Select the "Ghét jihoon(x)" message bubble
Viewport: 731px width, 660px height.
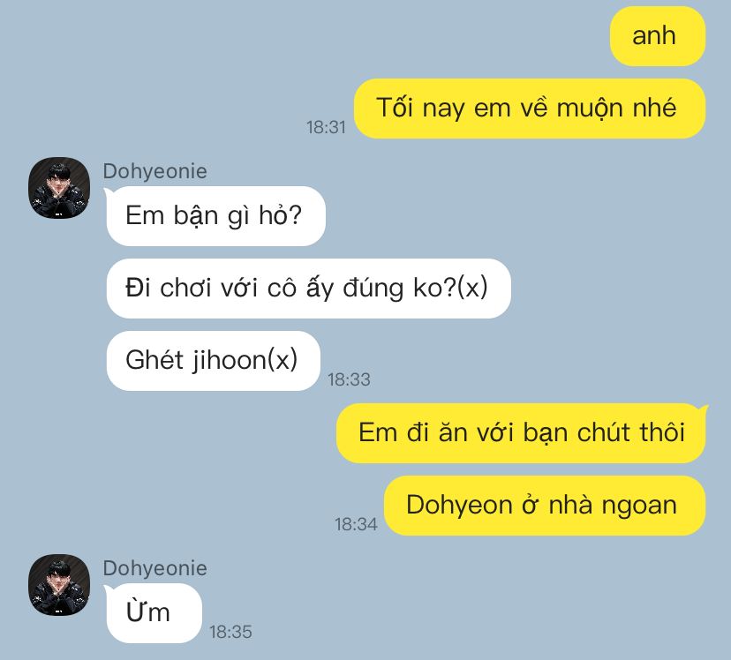point(214,361)
